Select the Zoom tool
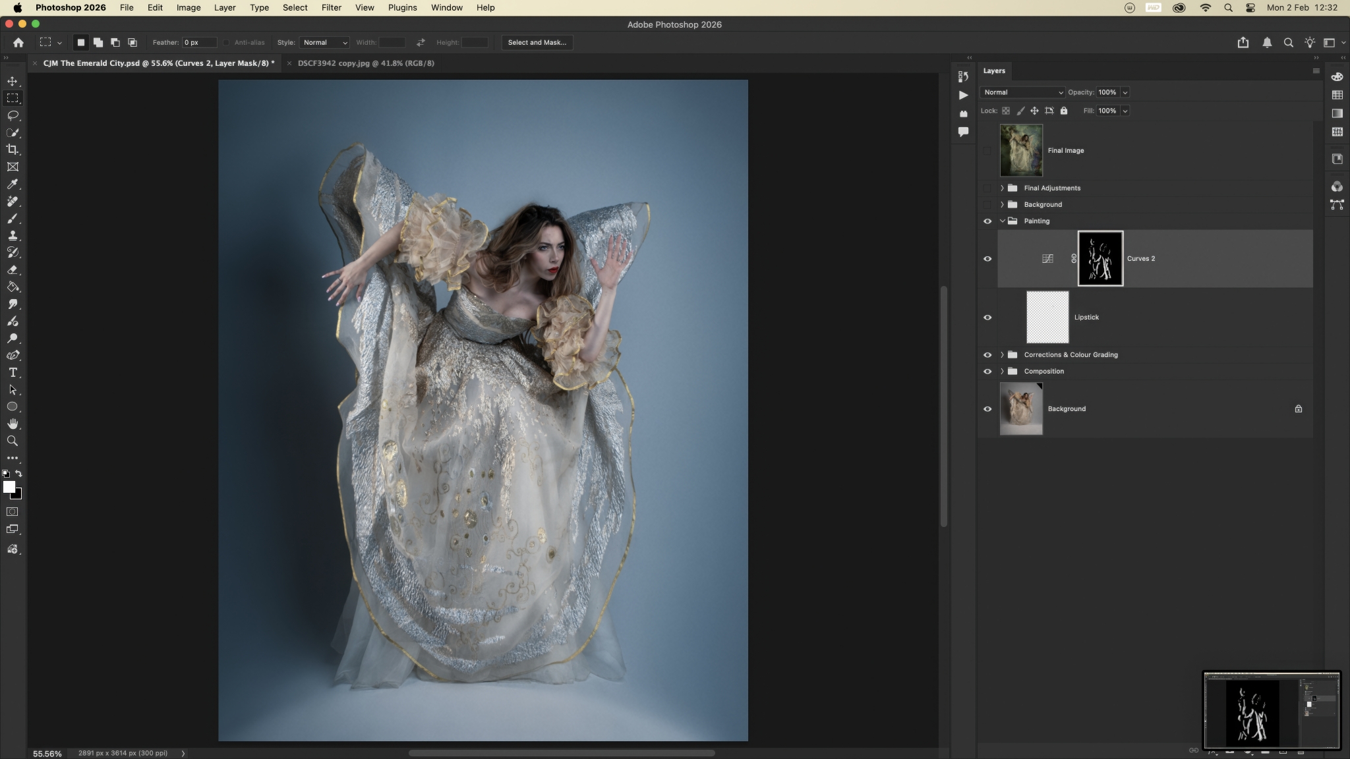The height and width of the screenshot is (759, 1350). 13,441
